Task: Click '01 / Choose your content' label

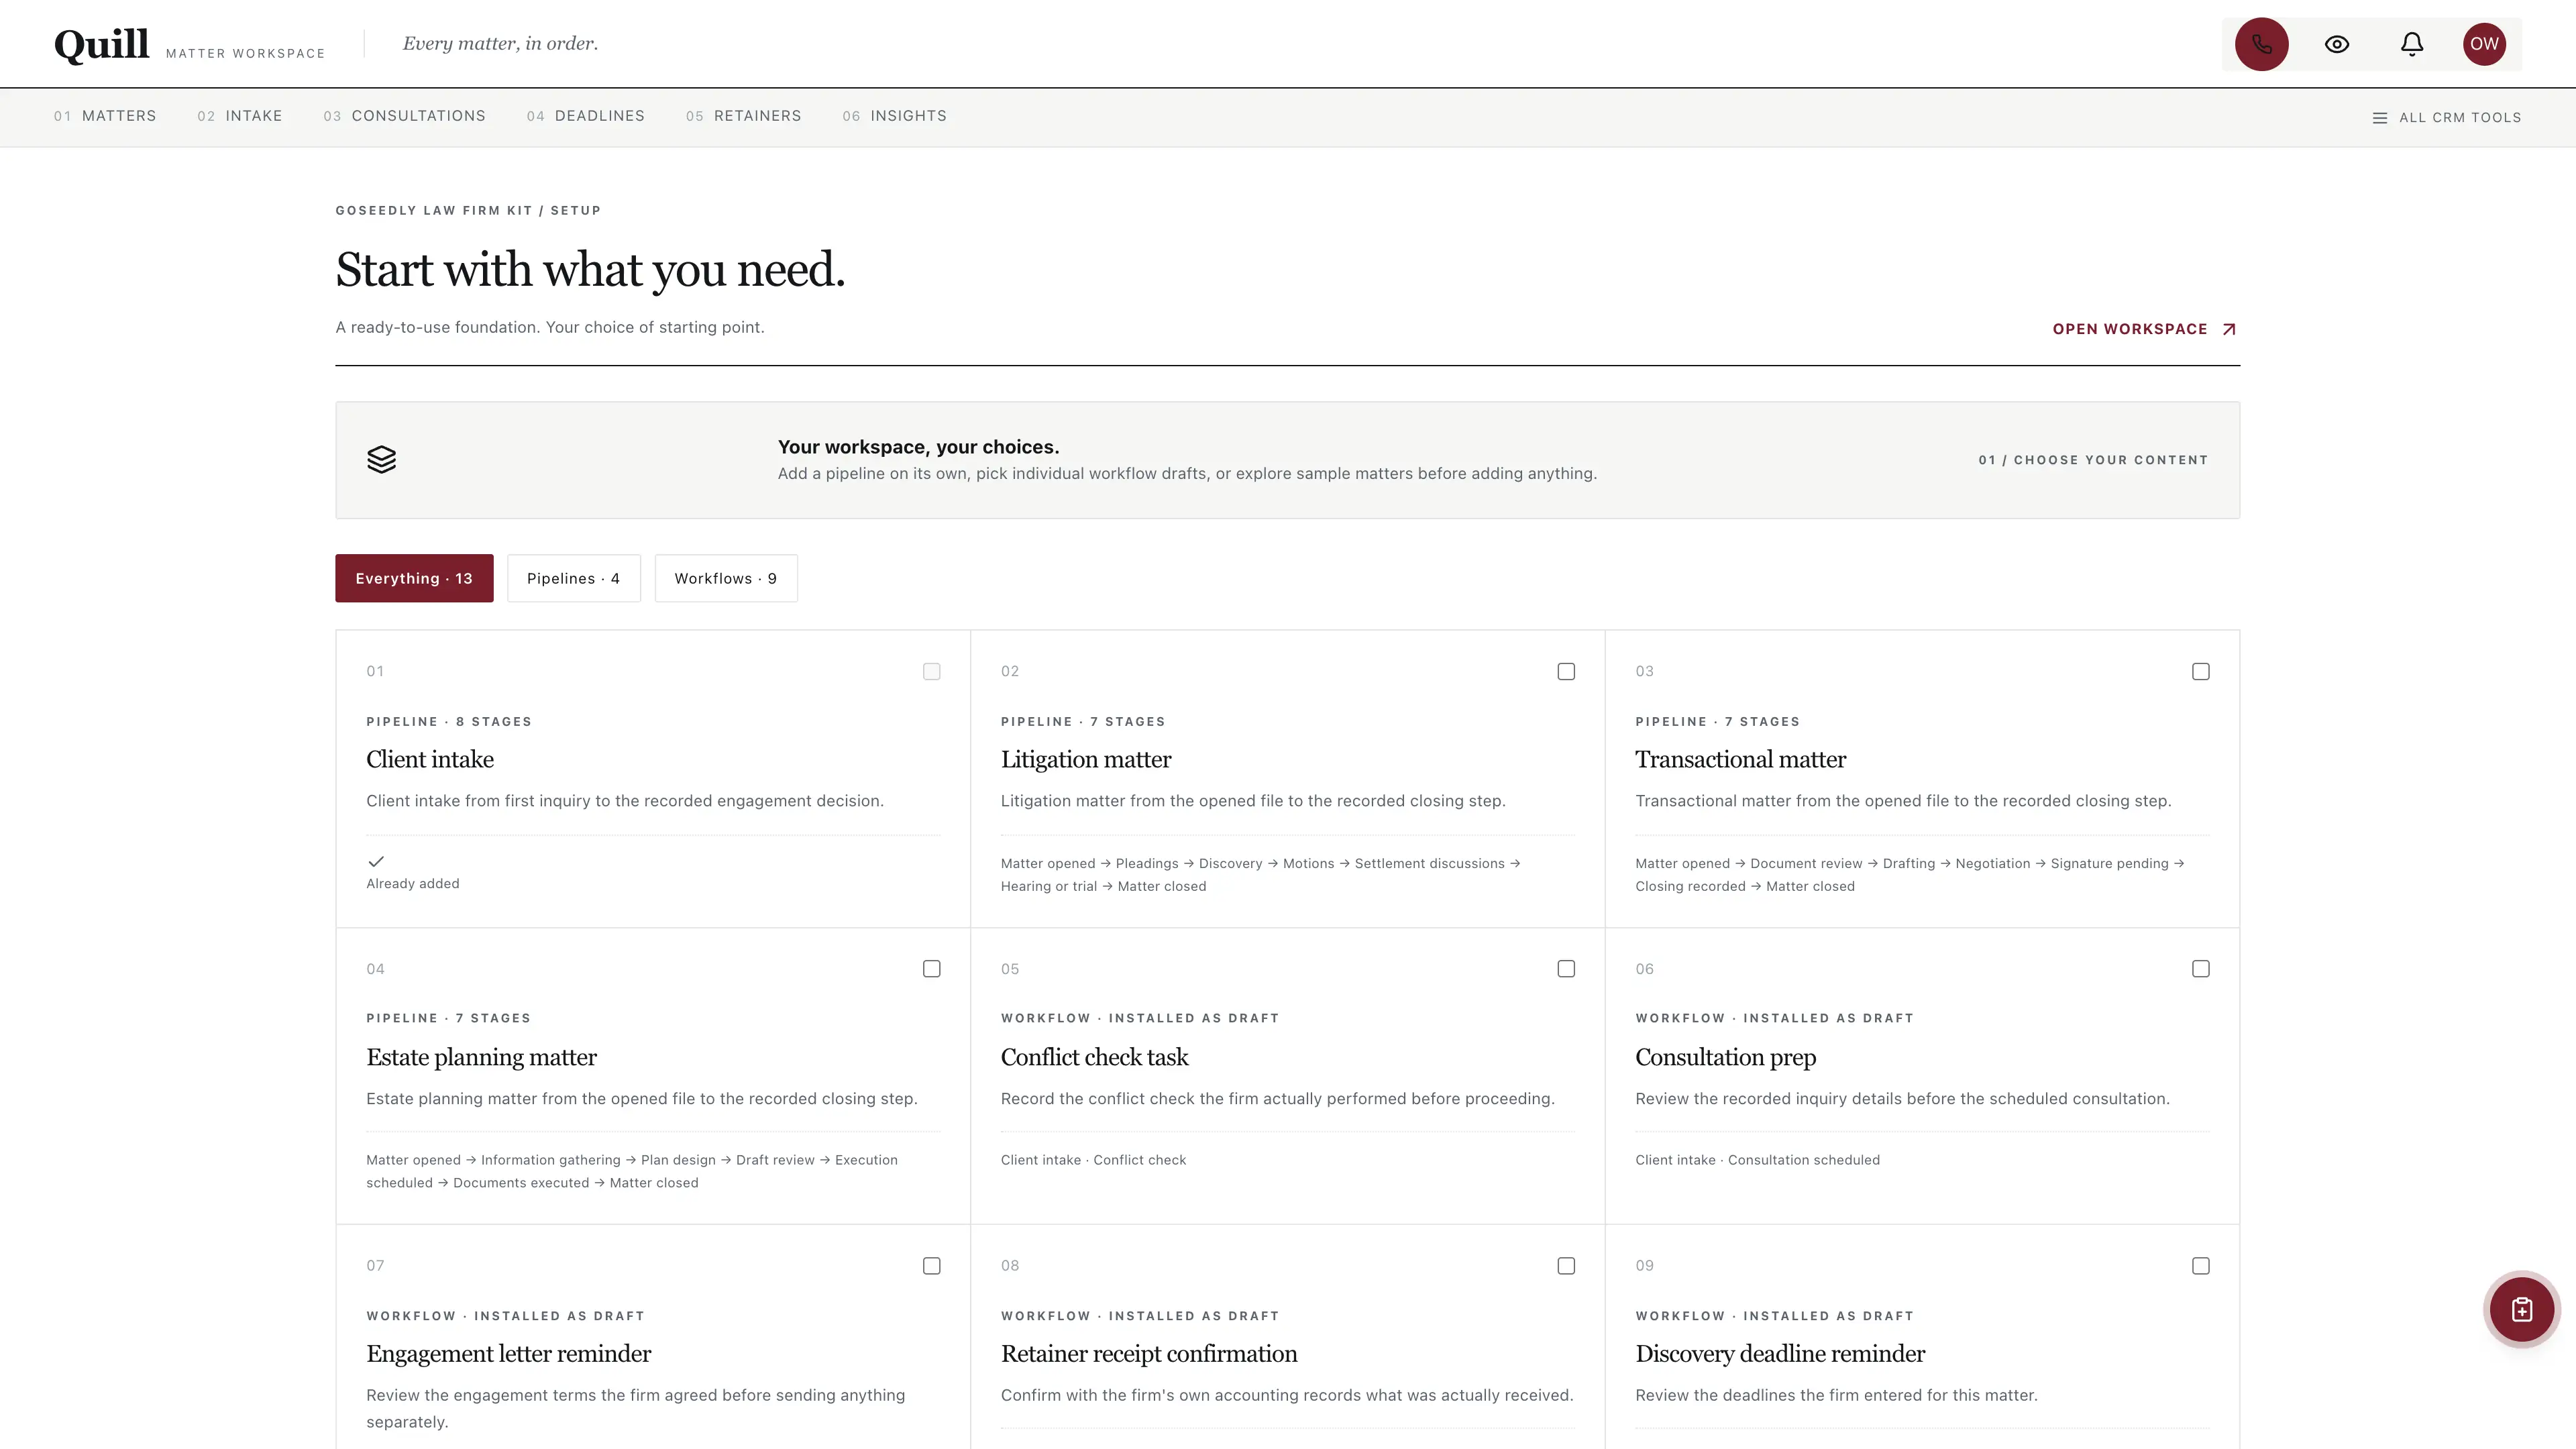Action: pyautogui.click(x=2093, y=460)
